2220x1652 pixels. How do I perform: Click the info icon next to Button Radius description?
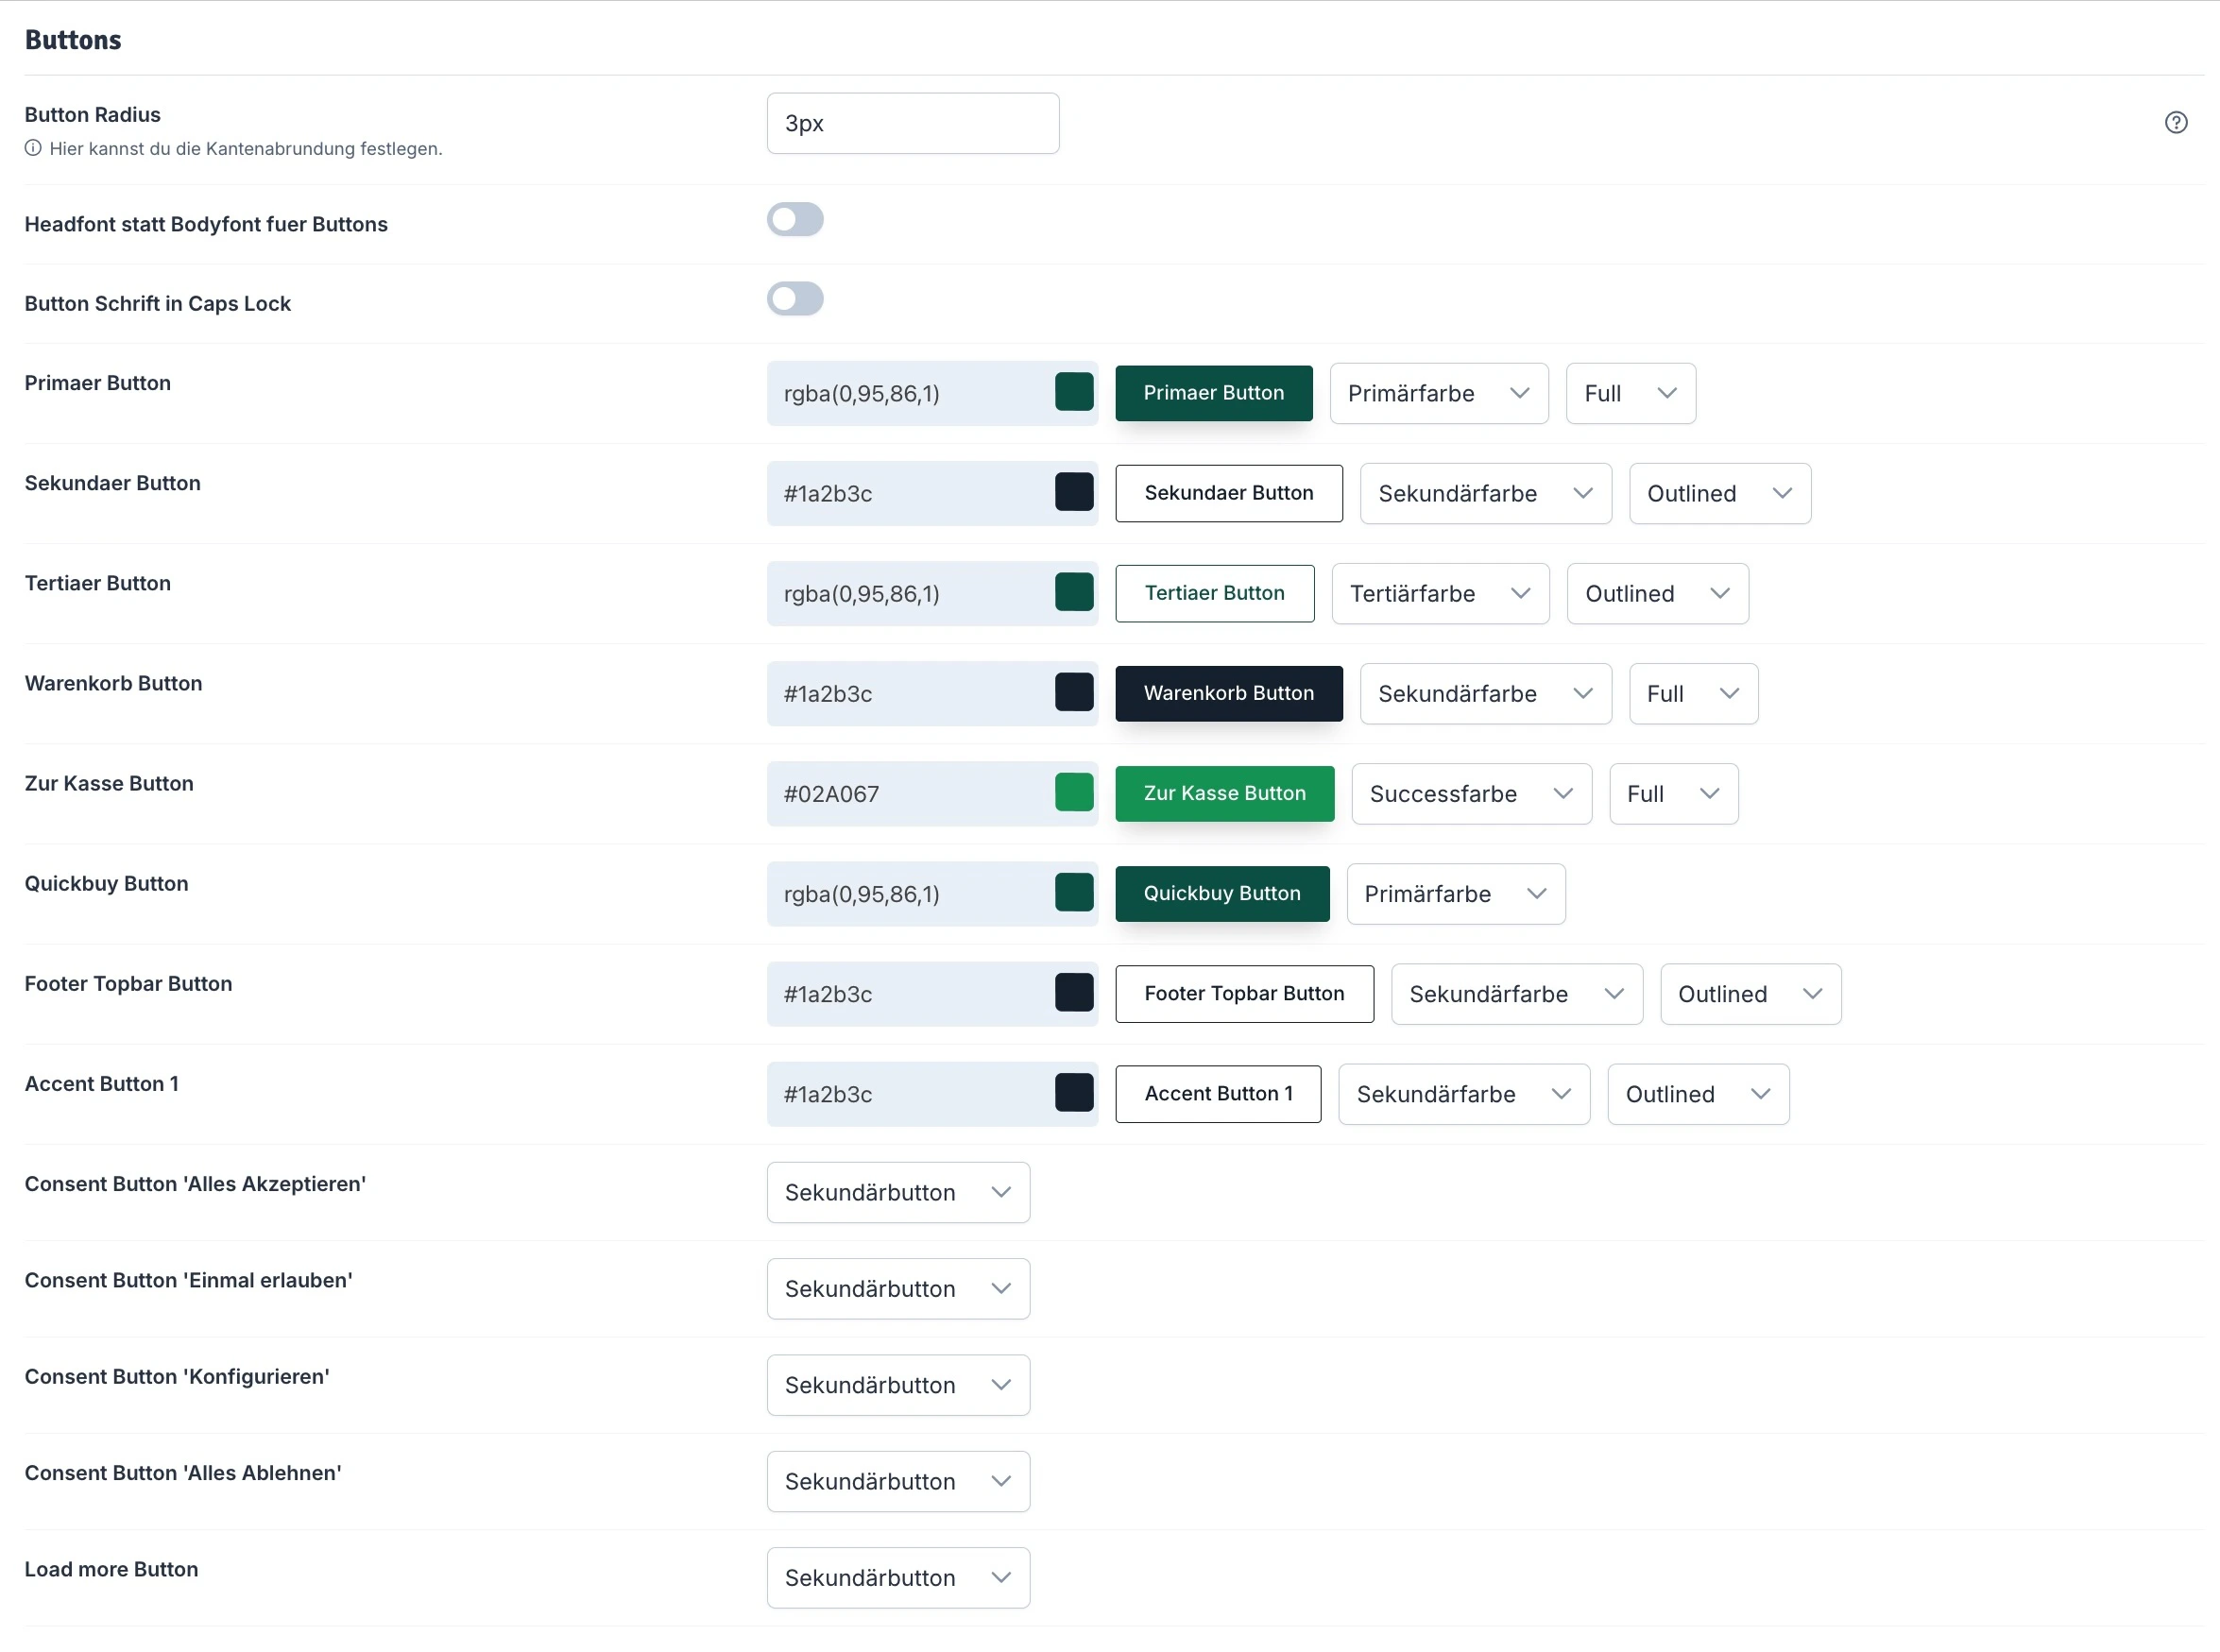click(33, 148)
